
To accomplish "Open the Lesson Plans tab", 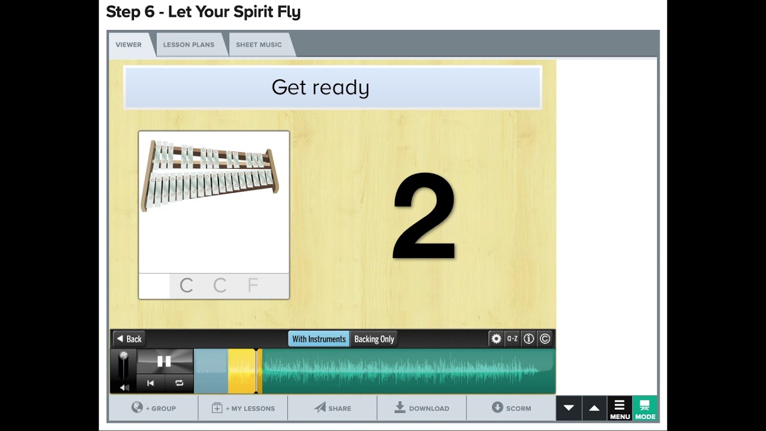I will click(189, 45).
